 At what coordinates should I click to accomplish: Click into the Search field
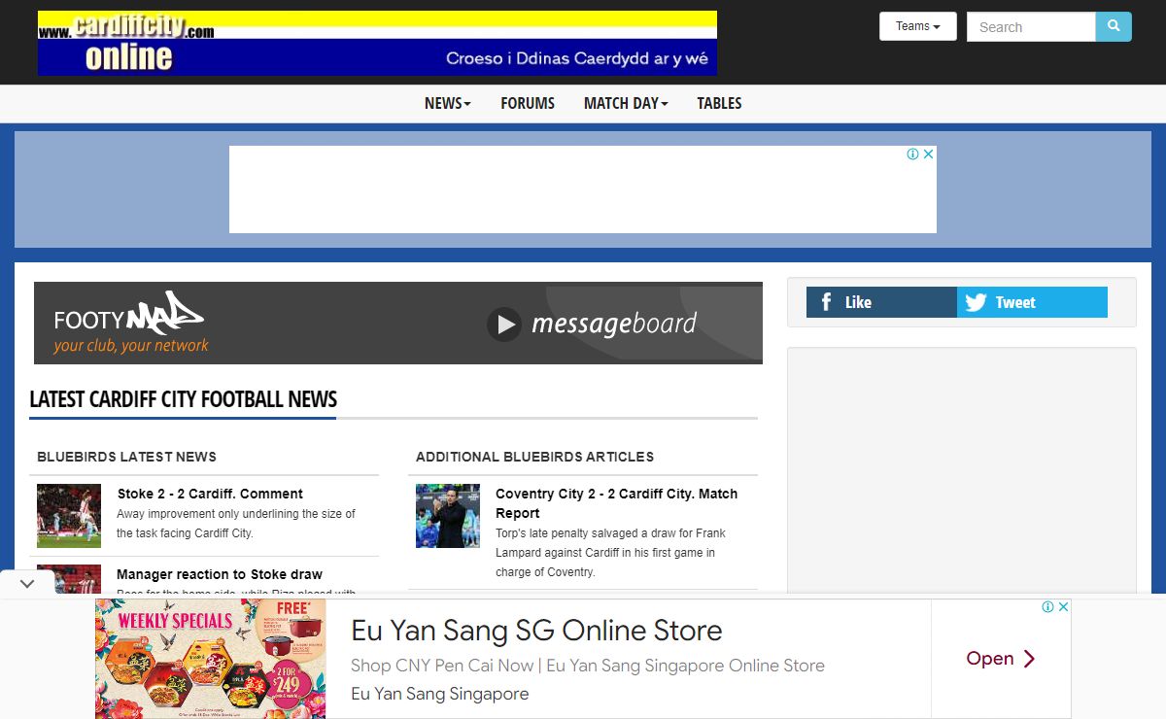coord(1031,26)
